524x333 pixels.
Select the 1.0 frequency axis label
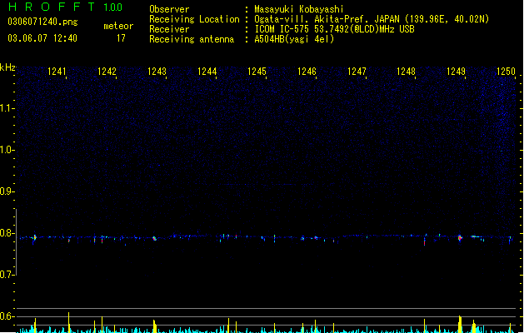7,150
